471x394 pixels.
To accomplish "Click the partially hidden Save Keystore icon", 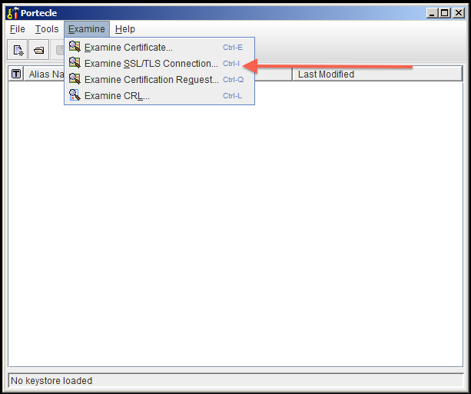I will click(59, 50).
